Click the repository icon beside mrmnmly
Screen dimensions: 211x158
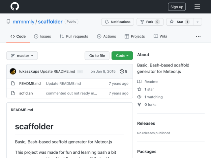click(x=9, y=22)
